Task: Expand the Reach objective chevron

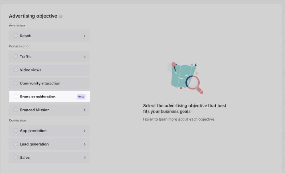Action: [85, 36]
